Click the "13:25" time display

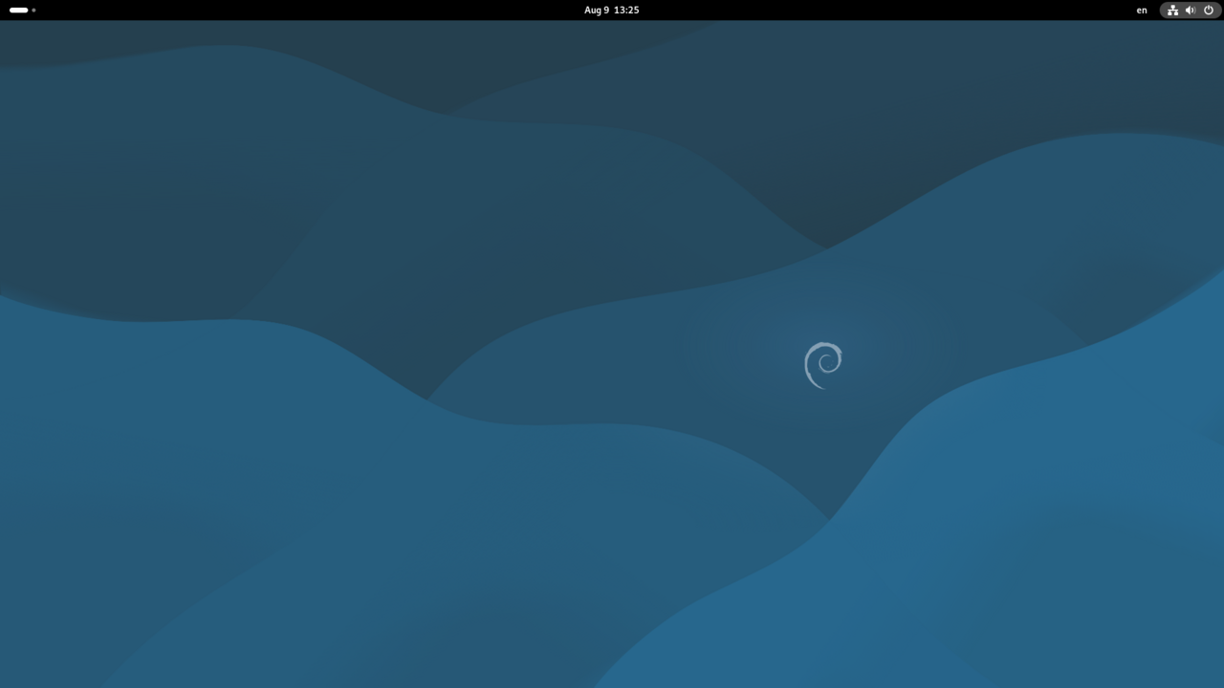point(626,11)
